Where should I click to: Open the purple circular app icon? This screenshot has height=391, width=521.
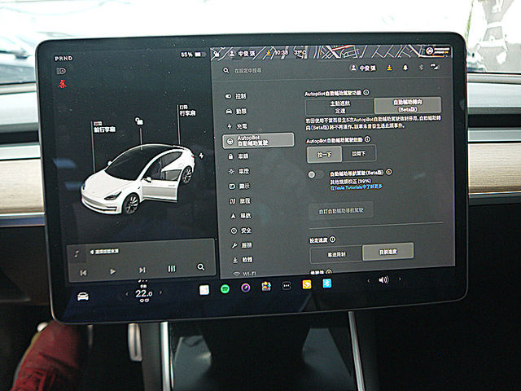click(246, 288)
